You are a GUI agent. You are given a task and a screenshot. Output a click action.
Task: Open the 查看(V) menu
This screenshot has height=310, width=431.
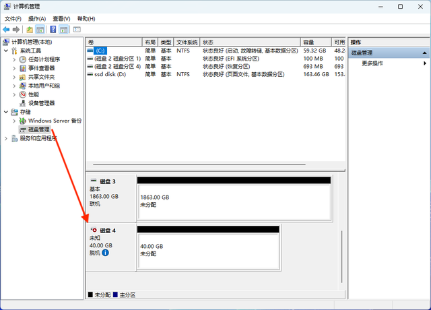point(61,19)
